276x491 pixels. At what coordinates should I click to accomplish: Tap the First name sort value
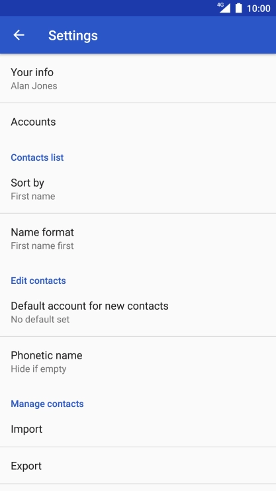(x=33, y=197)
